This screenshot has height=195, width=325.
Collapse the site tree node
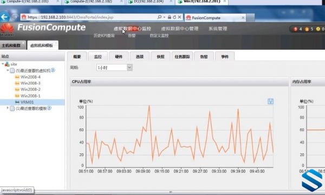pyautogui.click(x=3, y=64)
